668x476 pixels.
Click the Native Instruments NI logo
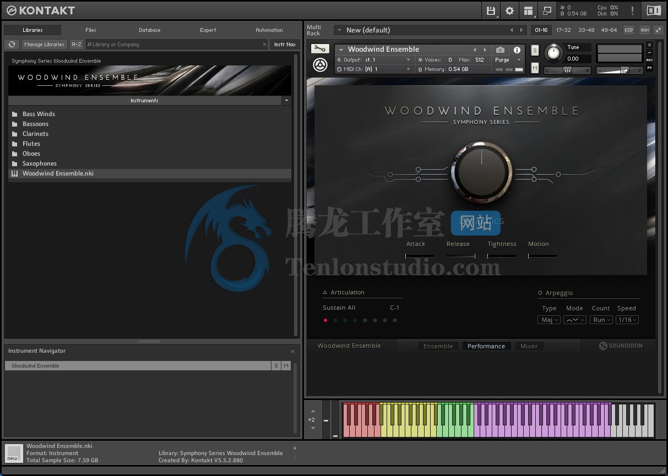(x=654, y=10)
